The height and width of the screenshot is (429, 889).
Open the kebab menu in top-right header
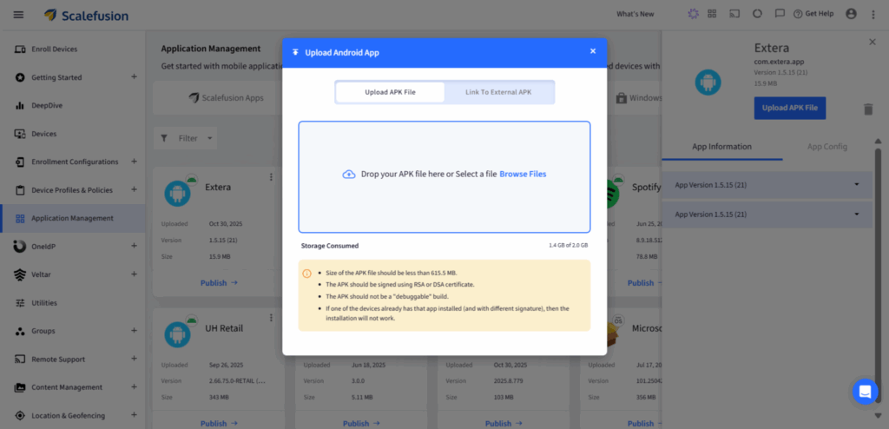[x=873, y=14]
